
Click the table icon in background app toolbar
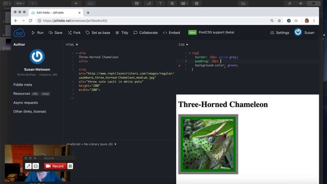(137, 4)
